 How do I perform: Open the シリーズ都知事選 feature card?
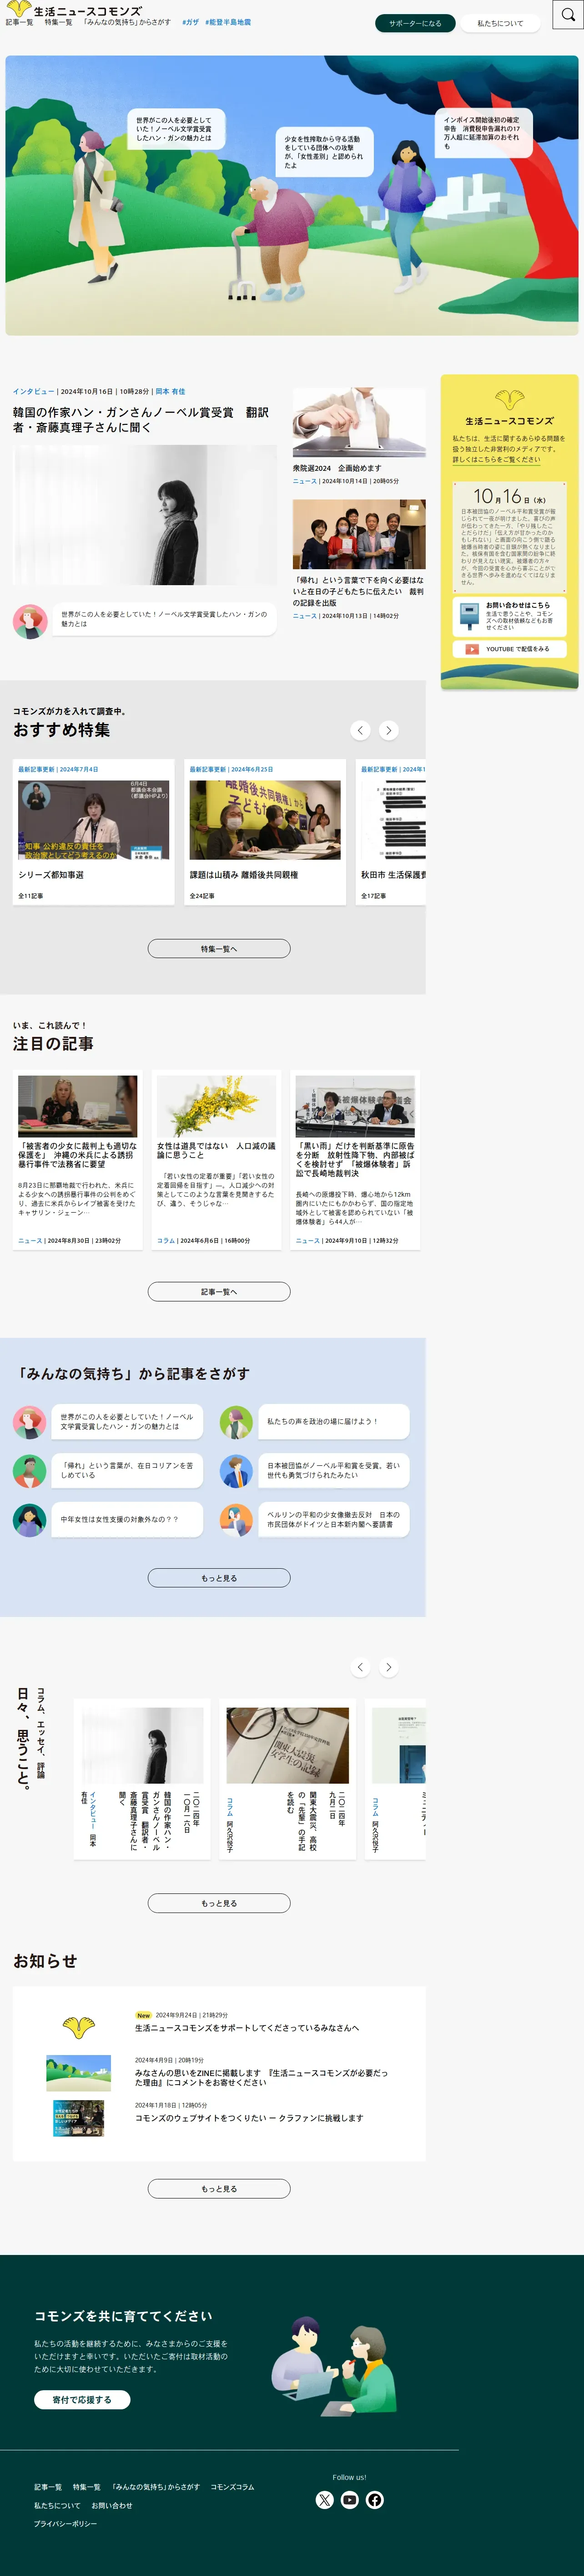pos(94,832)
